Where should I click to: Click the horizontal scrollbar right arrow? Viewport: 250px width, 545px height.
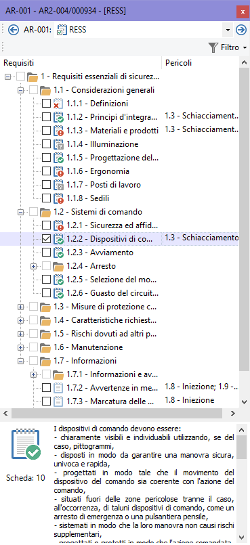[233, 413]
